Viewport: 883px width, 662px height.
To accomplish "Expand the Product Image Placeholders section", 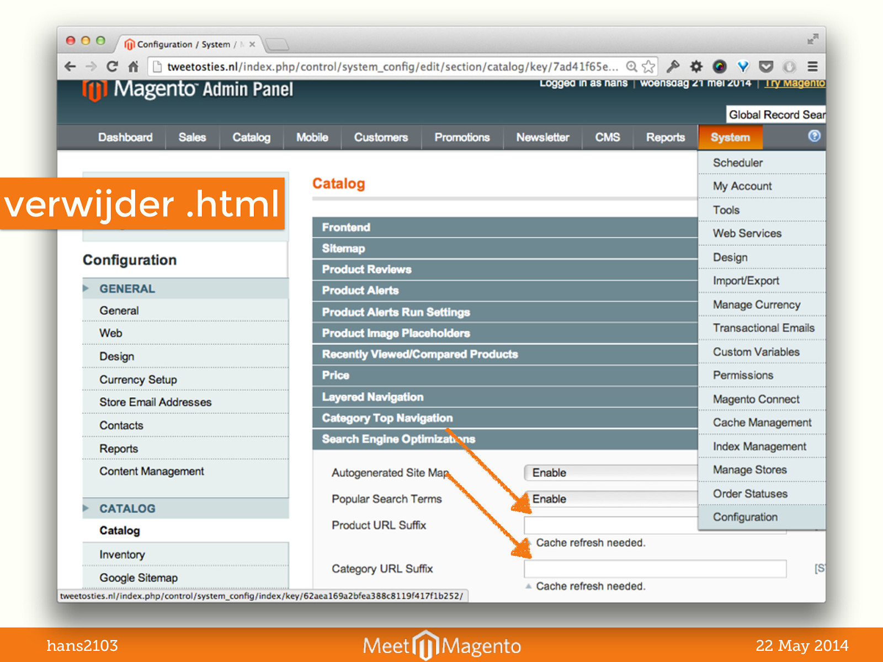I will point(505,333).
